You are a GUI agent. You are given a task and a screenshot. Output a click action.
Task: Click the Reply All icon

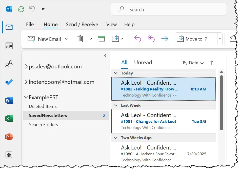[x=151, y=39]
